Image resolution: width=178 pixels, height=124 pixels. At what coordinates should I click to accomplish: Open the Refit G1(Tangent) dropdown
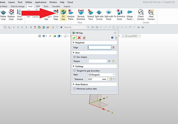[101, 75]
